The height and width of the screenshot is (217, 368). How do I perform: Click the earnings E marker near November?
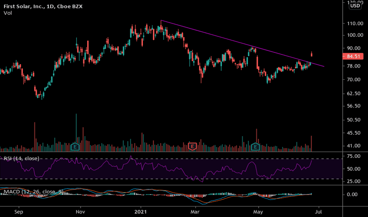pos(75,147)
